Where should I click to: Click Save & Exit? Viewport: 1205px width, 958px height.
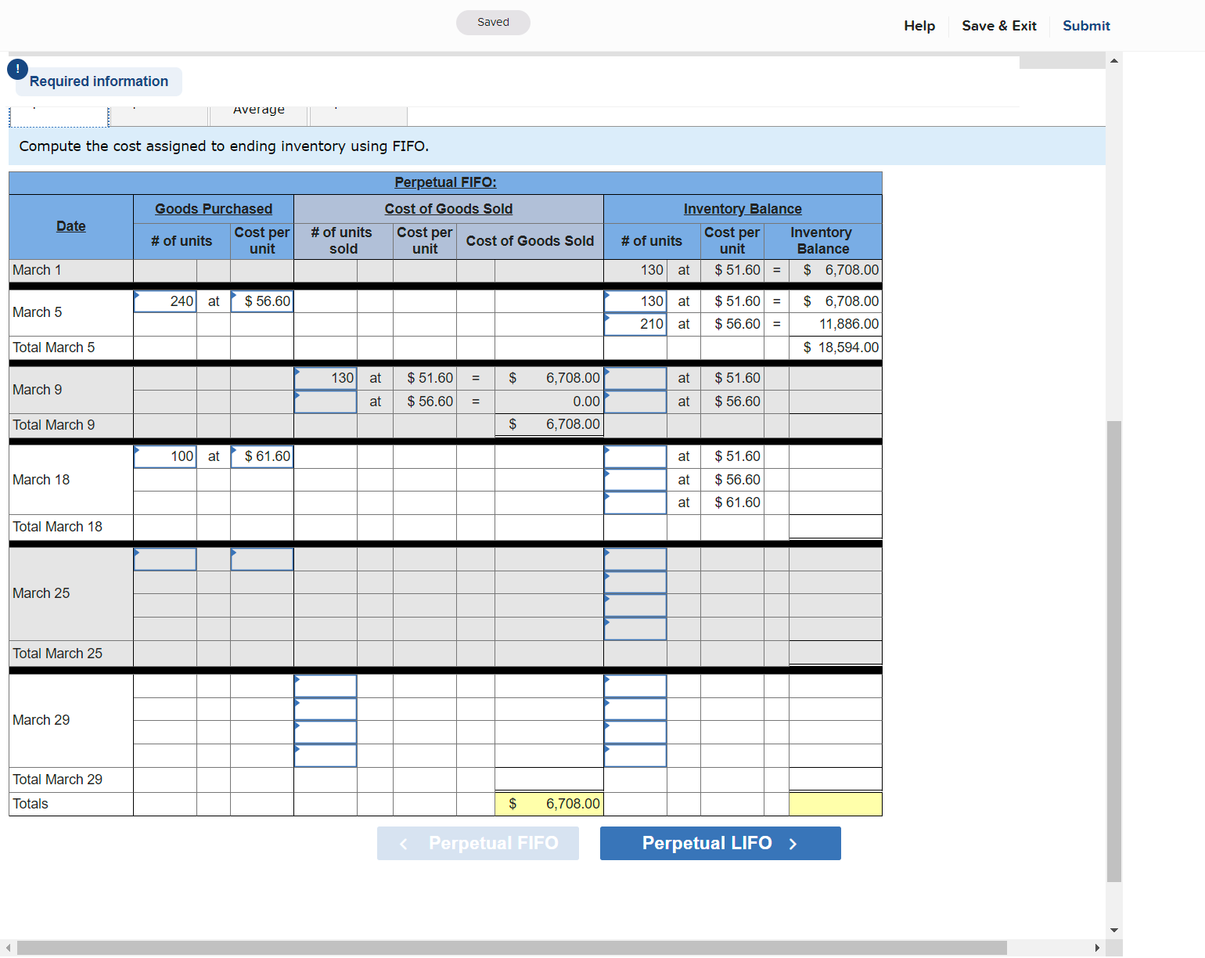point(999,26)
